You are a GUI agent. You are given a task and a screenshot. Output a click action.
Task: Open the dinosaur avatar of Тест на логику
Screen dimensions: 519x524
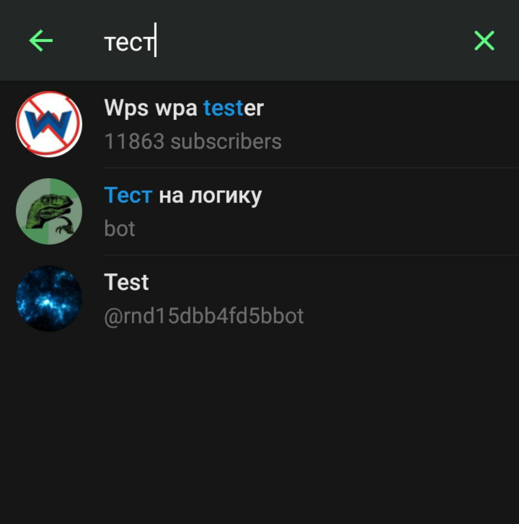click(x=49, y=211)
